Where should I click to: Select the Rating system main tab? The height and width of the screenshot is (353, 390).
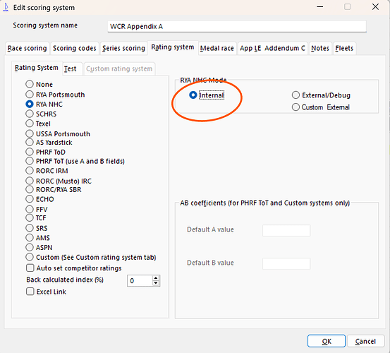(x=173, y=47)
